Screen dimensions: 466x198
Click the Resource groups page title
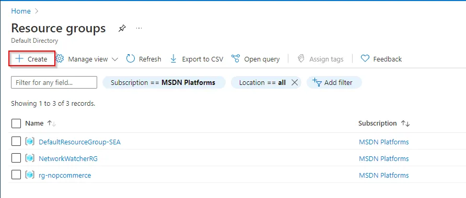(59, 28)
